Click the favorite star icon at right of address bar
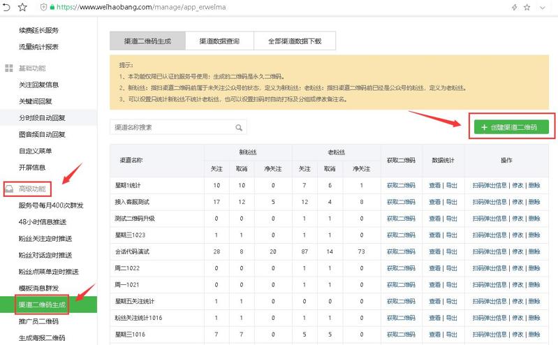Viewport: 558px width, 345px height. click(527, 7)
